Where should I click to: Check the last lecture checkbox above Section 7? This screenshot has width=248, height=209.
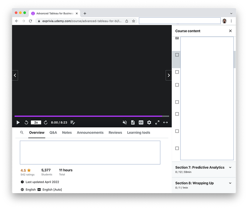coord(177,148)
